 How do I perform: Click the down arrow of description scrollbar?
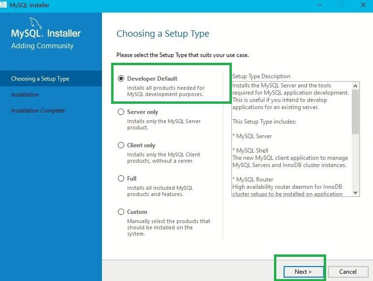356,193
